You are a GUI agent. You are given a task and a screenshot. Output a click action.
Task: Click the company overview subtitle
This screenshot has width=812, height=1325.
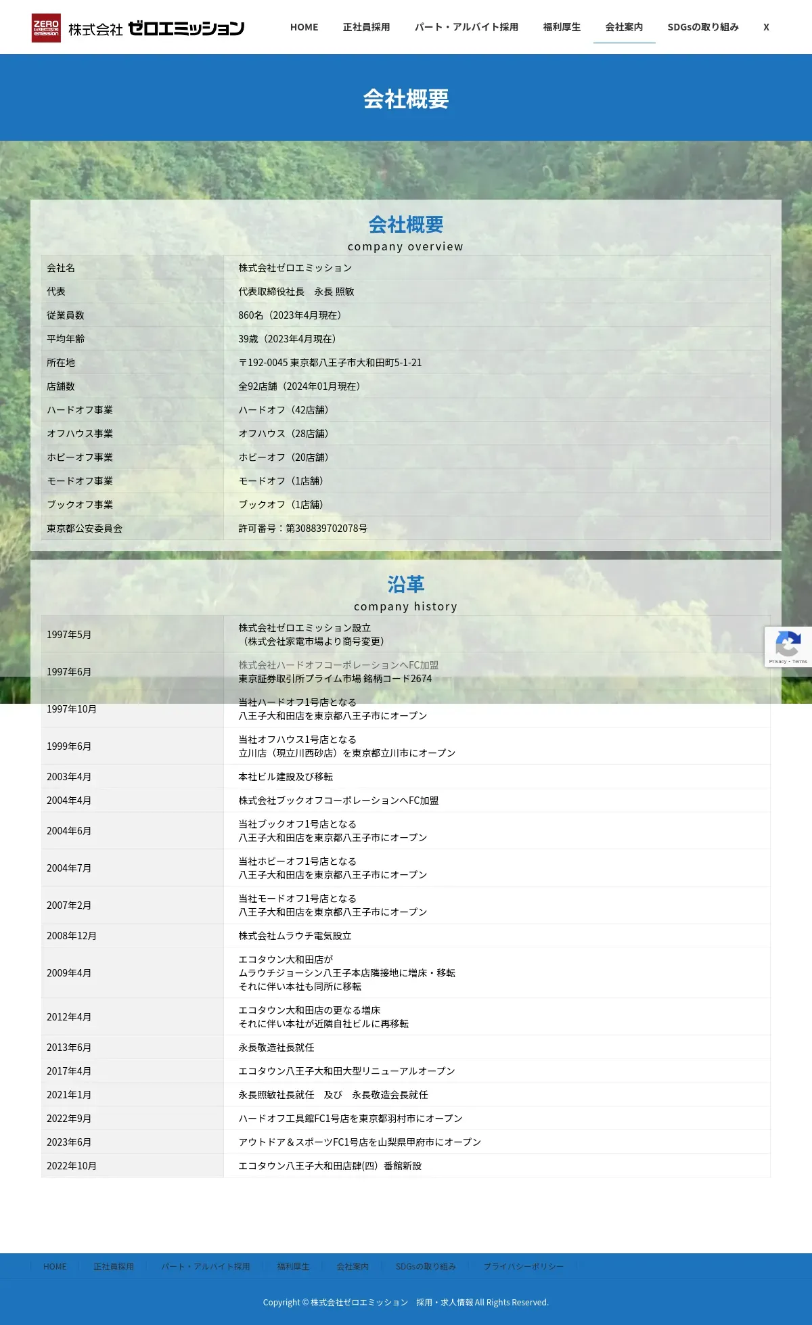(x=406, y=246)
